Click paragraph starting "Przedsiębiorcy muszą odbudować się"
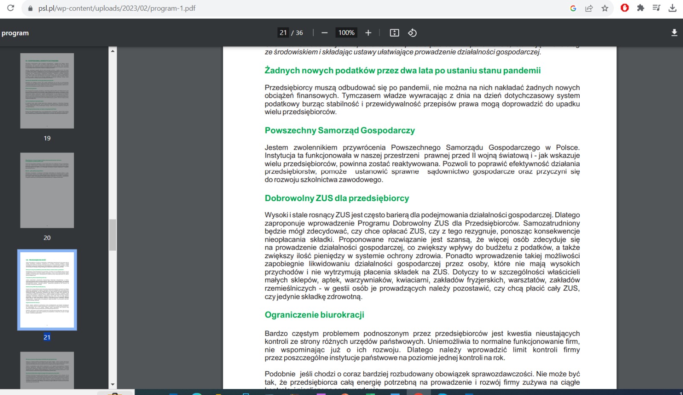The height and width of the screenshot is (395, 683). coord(422,100)
